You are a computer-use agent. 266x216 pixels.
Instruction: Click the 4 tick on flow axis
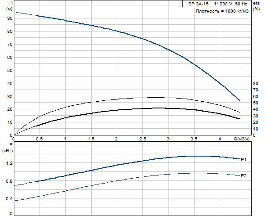[220, 139]
